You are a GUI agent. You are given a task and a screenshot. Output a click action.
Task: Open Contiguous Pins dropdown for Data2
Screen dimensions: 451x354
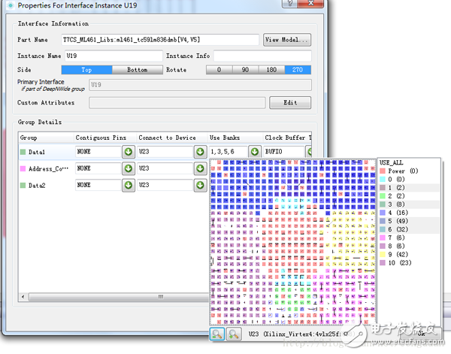[129, 185]
